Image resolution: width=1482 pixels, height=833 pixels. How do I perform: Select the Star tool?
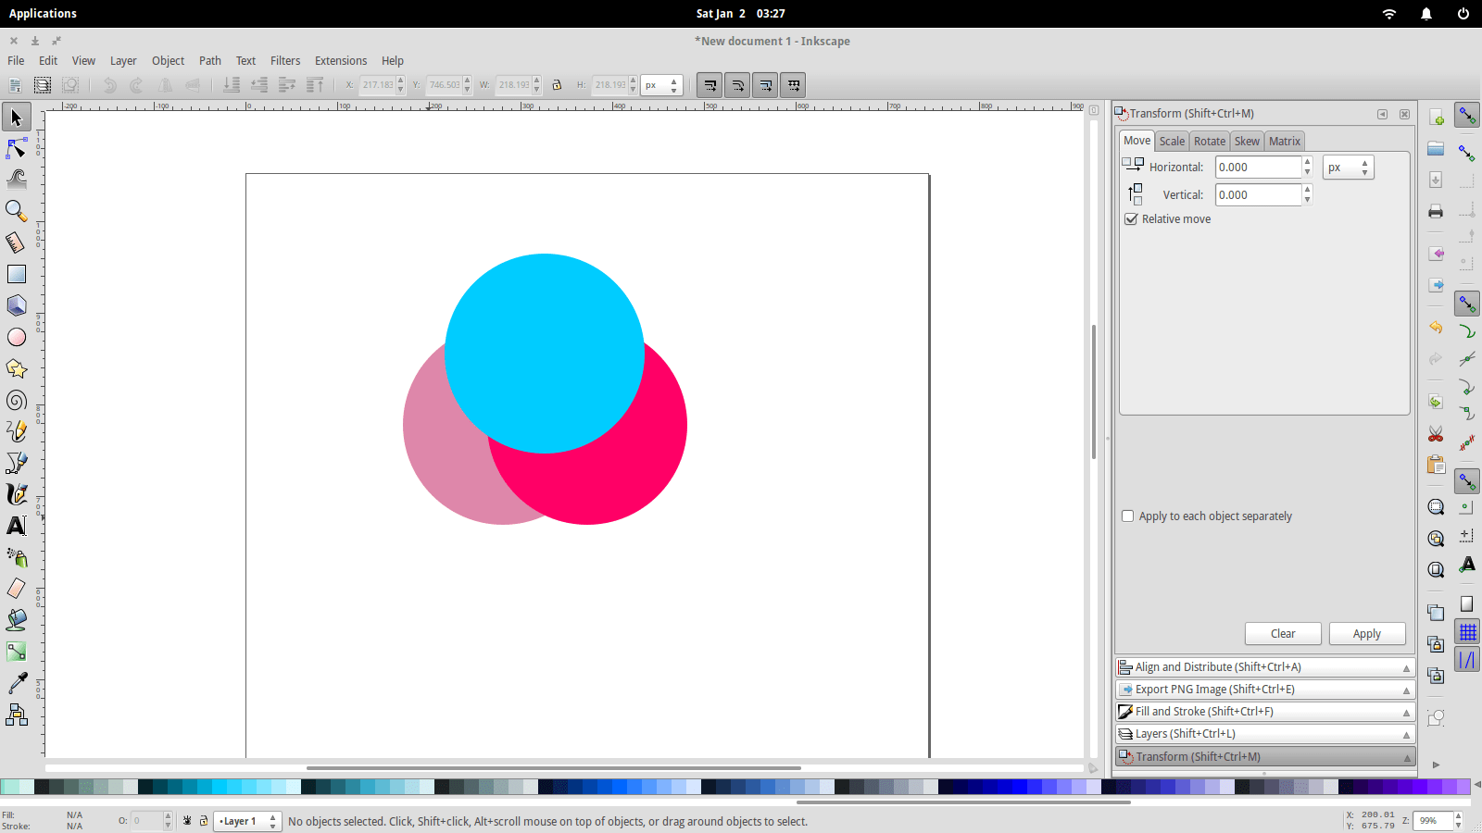pos(17,368)
